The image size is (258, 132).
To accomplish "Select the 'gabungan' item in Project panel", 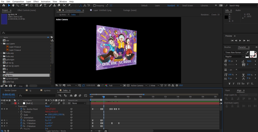I will 10,60.
